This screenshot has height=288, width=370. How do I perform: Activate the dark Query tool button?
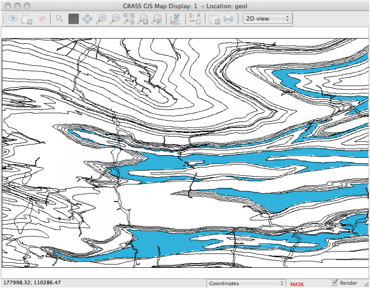point(73,19)
